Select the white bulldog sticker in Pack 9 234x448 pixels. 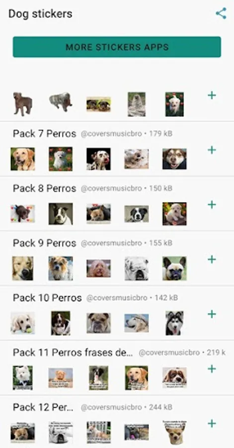coord(137,268)
